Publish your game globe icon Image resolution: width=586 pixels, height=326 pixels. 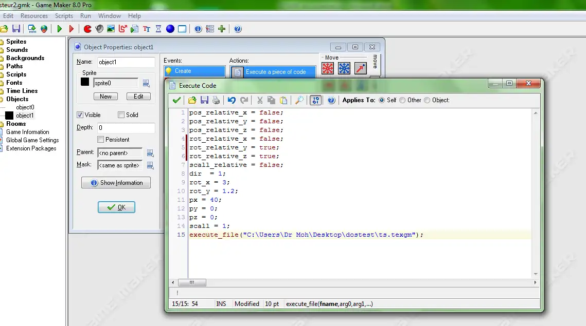(44, 29)
